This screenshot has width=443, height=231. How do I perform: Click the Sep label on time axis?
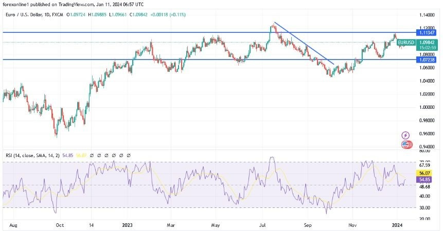308,225
